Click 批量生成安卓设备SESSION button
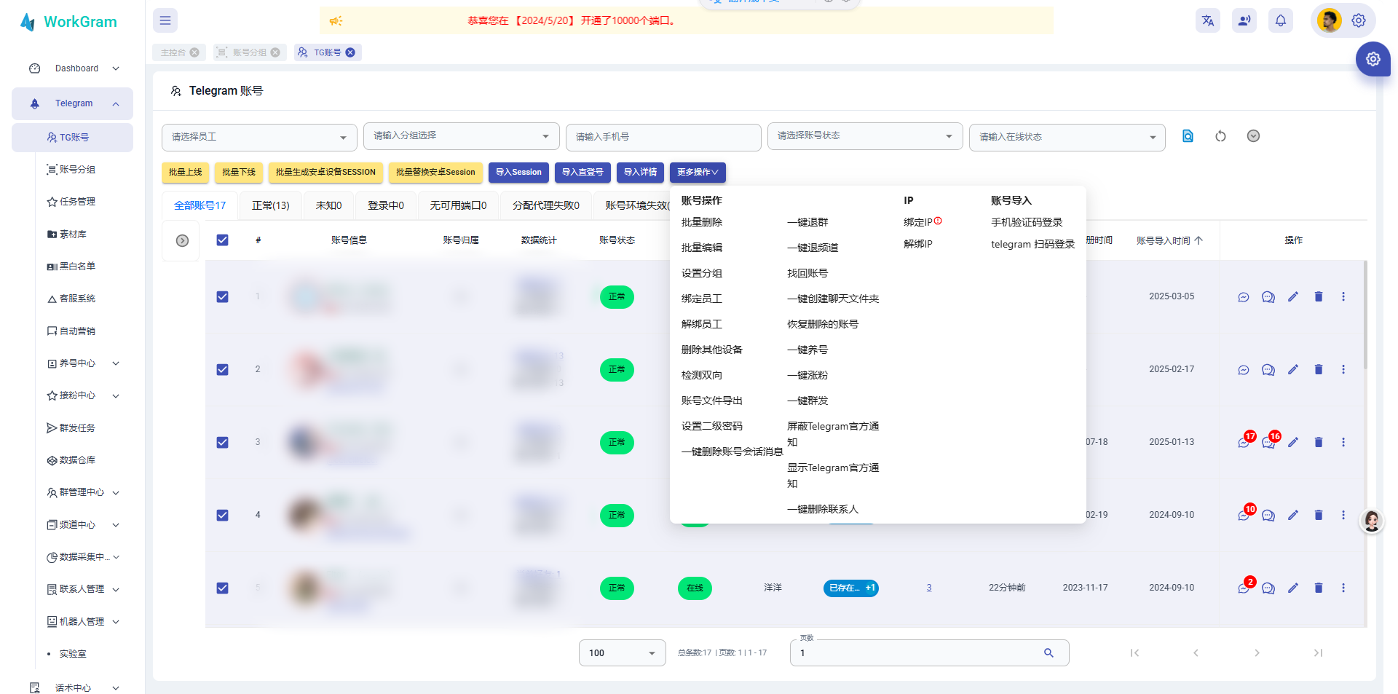This screenshot has height=694, width=1398. click(325, 172)
